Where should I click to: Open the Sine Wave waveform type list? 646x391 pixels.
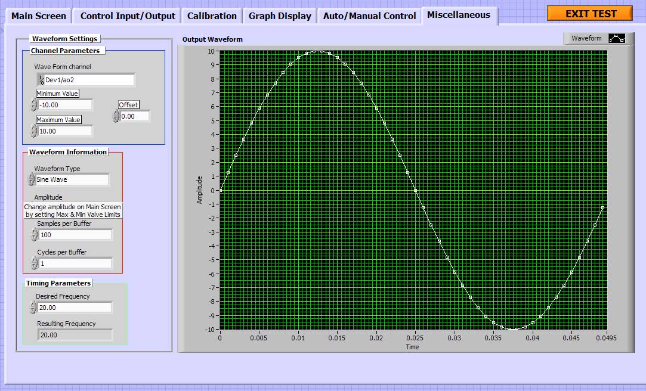click(x=72, y=179)
